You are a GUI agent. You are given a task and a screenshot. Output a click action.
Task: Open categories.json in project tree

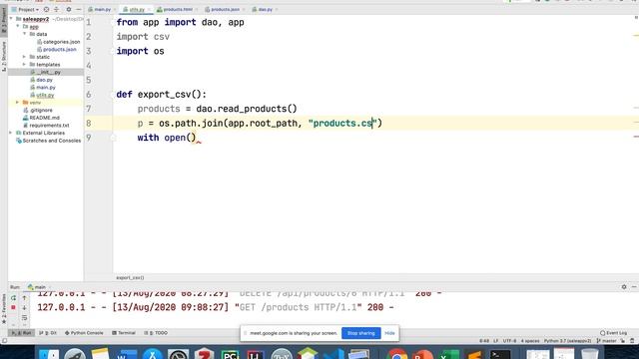point(58,42)
